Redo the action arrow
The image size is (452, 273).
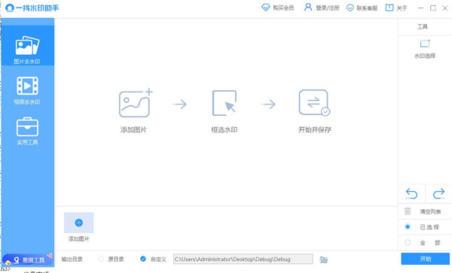click(438, 193)
